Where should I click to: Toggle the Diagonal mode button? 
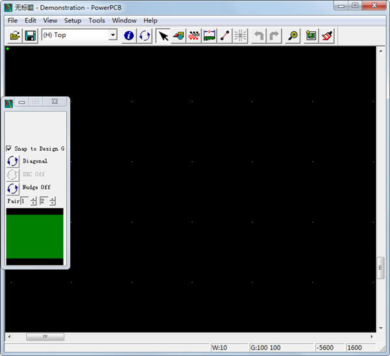(12, 161)
